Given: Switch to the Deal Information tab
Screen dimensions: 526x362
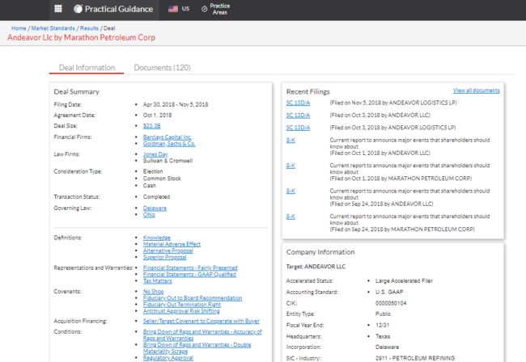Looking at the screenshot, I should pos(87,68).
